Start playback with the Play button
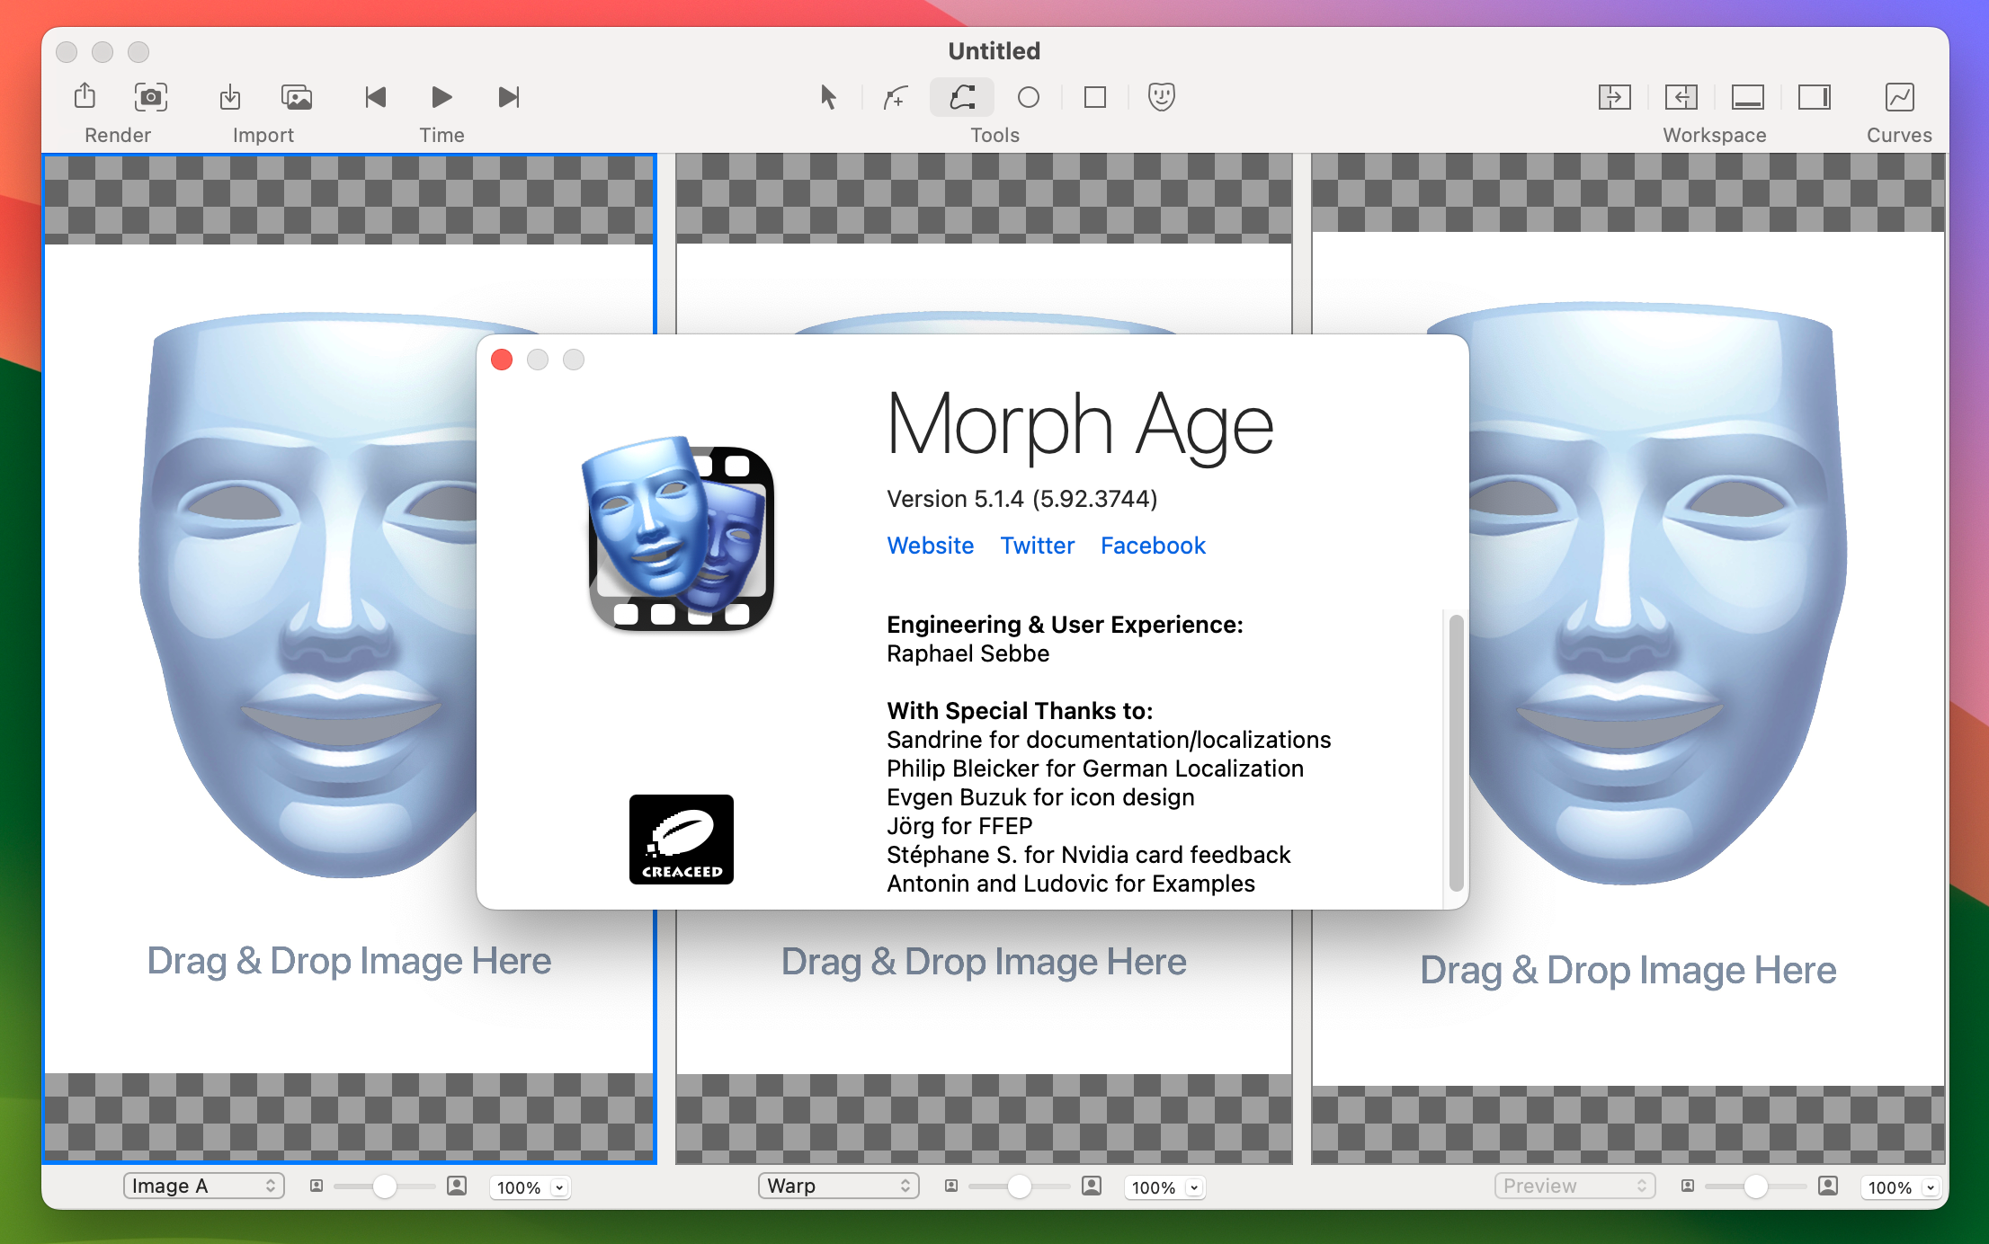The height and width of the screenshot is (1244, 1989). pos(442,96)
